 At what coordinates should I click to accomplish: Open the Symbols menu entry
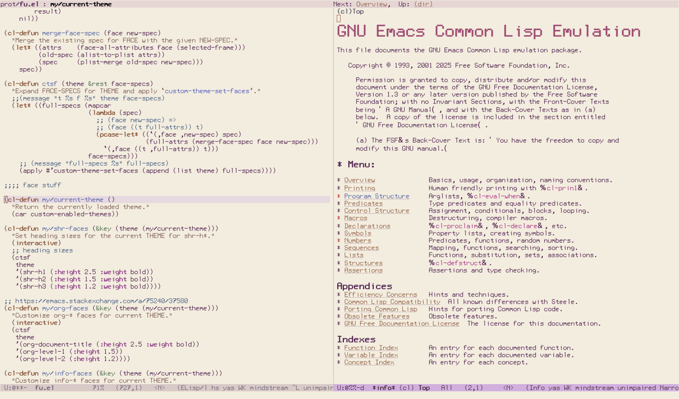pyautogui.click(x=357, y=233)
